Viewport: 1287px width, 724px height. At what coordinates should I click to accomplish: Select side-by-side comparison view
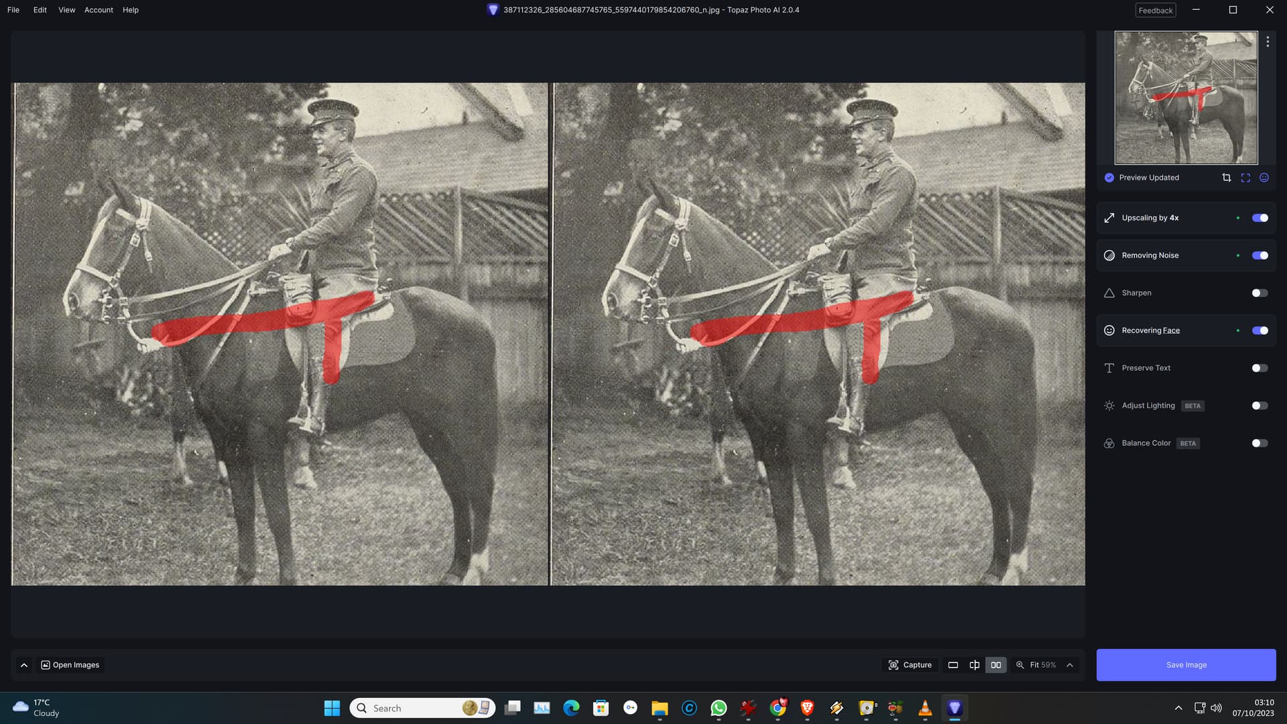click(996, 665)
